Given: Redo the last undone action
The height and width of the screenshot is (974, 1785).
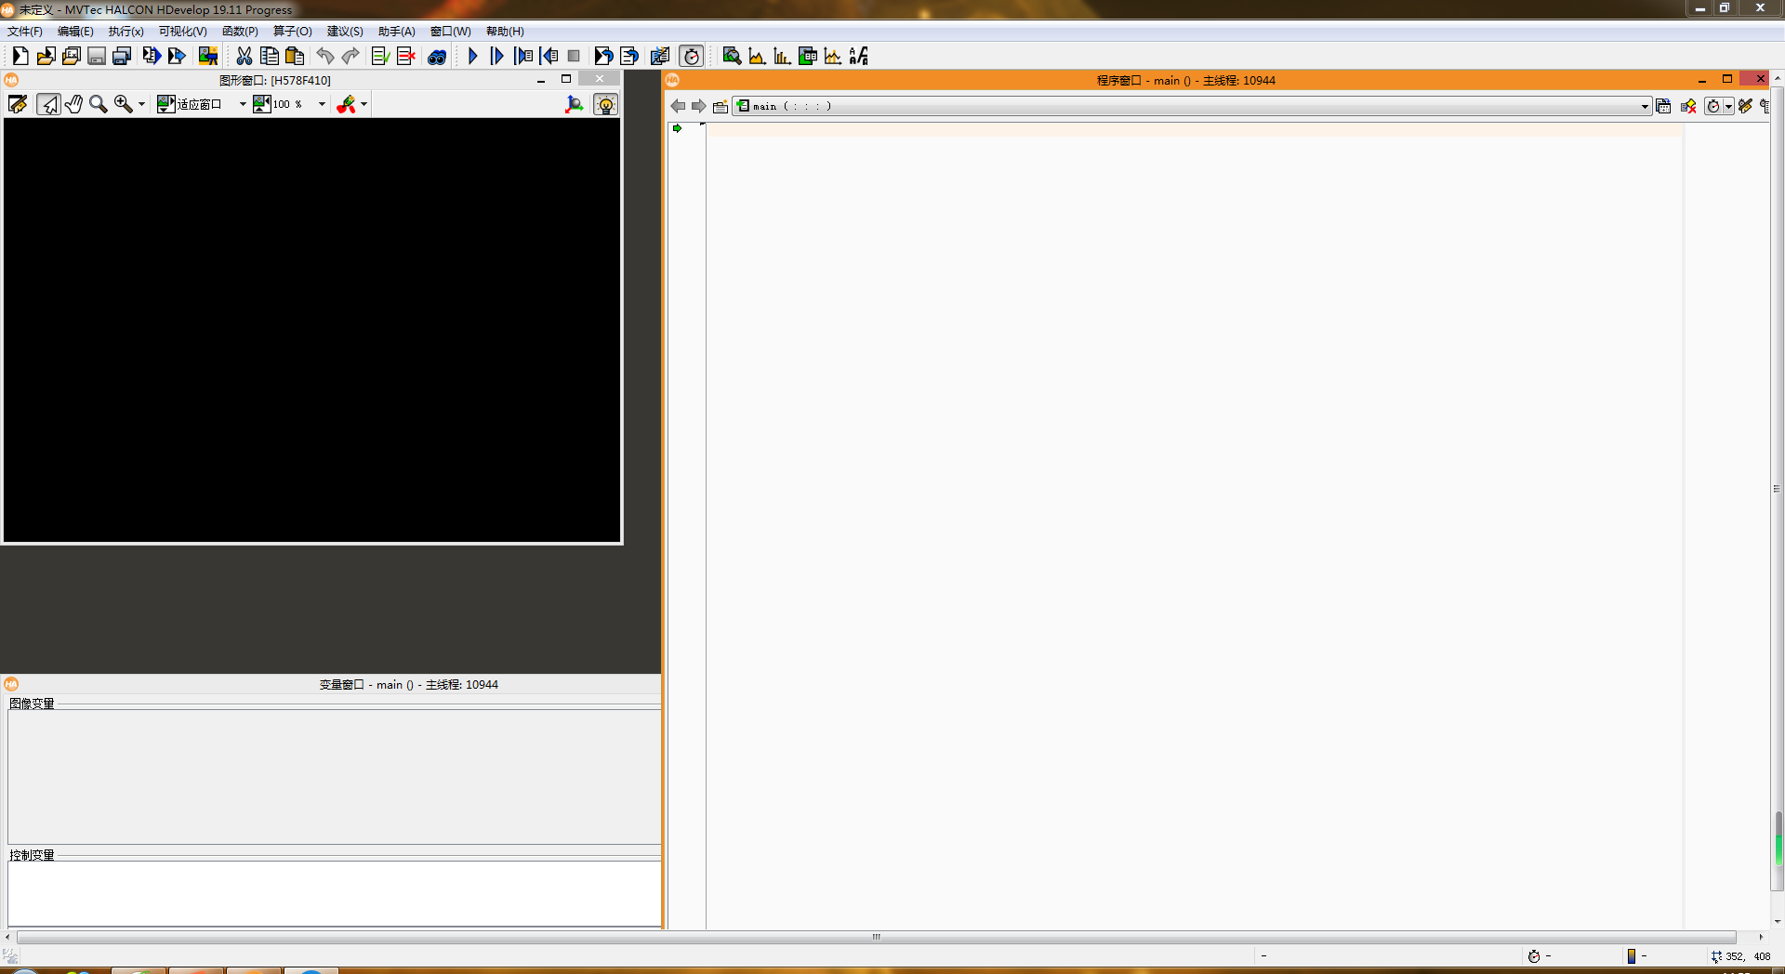Looking at the screenshot, I should (x=350, y=56).
